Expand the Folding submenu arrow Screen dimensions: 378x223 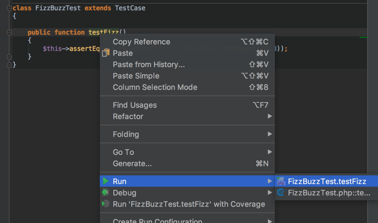[x=270, y=134]
